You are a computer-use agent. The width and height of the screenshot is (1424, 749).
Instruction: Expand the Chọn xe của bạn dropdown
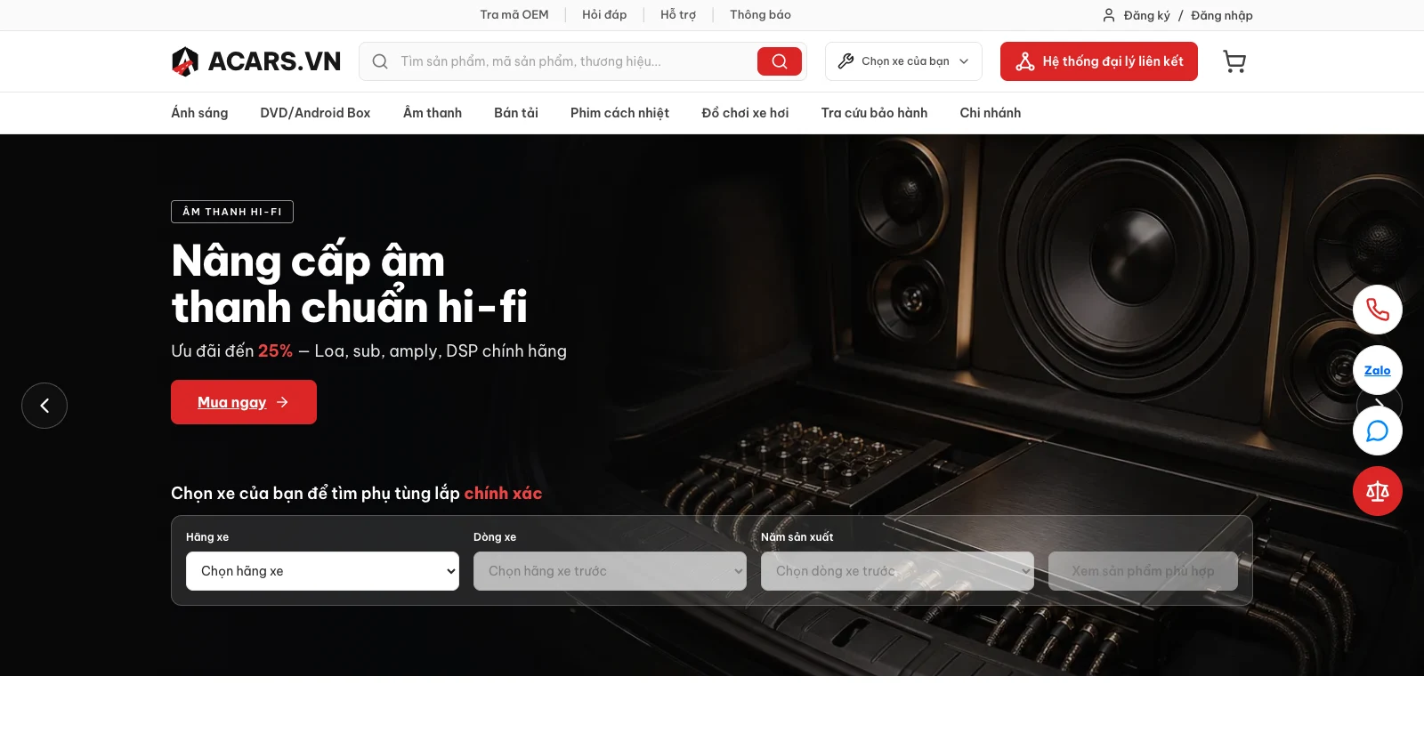coord(903,61)
